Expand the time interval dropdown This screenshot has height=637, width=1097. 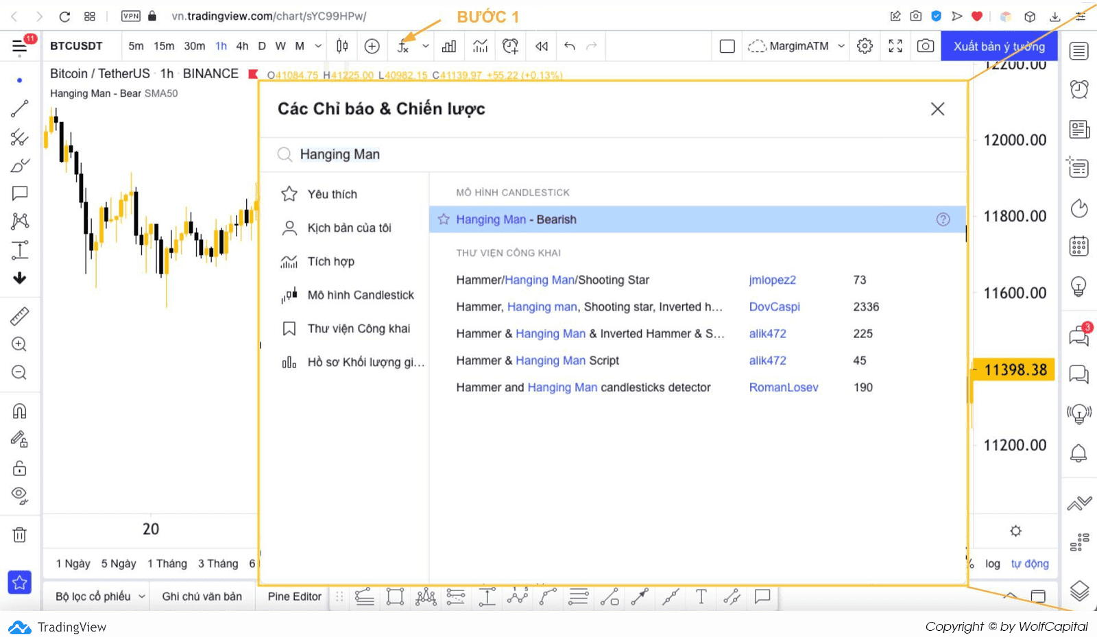pyautogui.click(x=318, y=46)
